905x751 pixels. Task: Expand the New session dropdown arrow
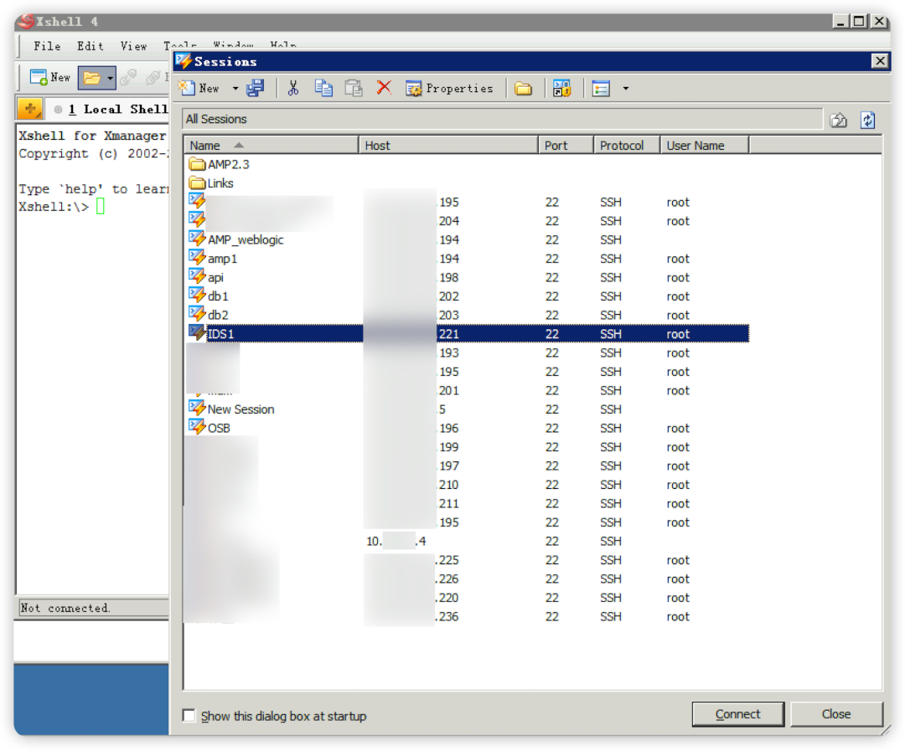tap(235, 88)
